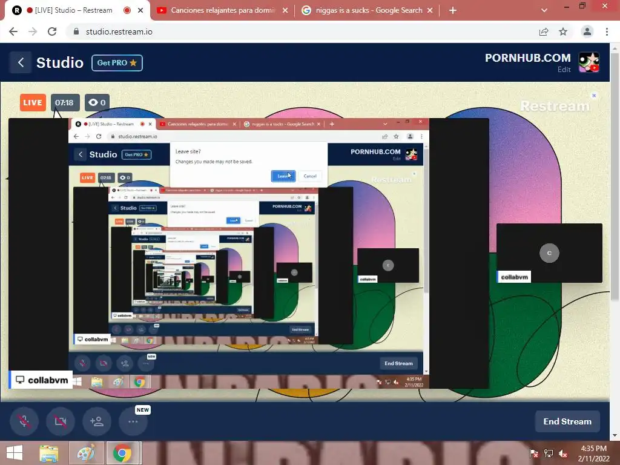
Task: Open File Explorer from the taskbar
Action: tap(49, 453)
